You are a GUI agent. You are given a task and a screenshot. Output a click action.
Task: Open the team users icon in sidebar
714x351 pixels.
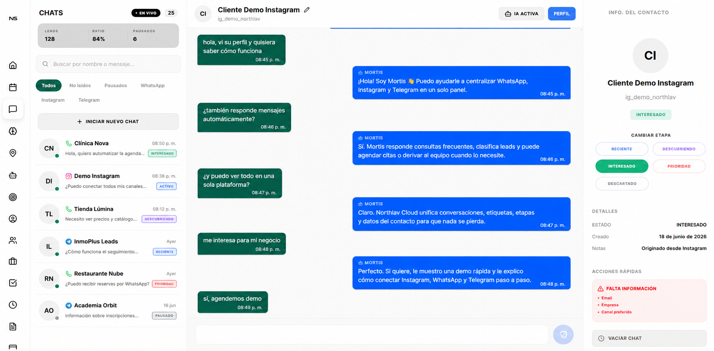pos(13,241)
